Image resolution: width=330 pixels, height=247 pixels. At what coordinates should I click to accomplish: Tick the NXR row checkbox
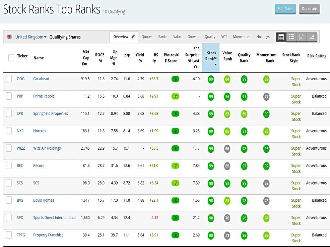tap(9, 131)
